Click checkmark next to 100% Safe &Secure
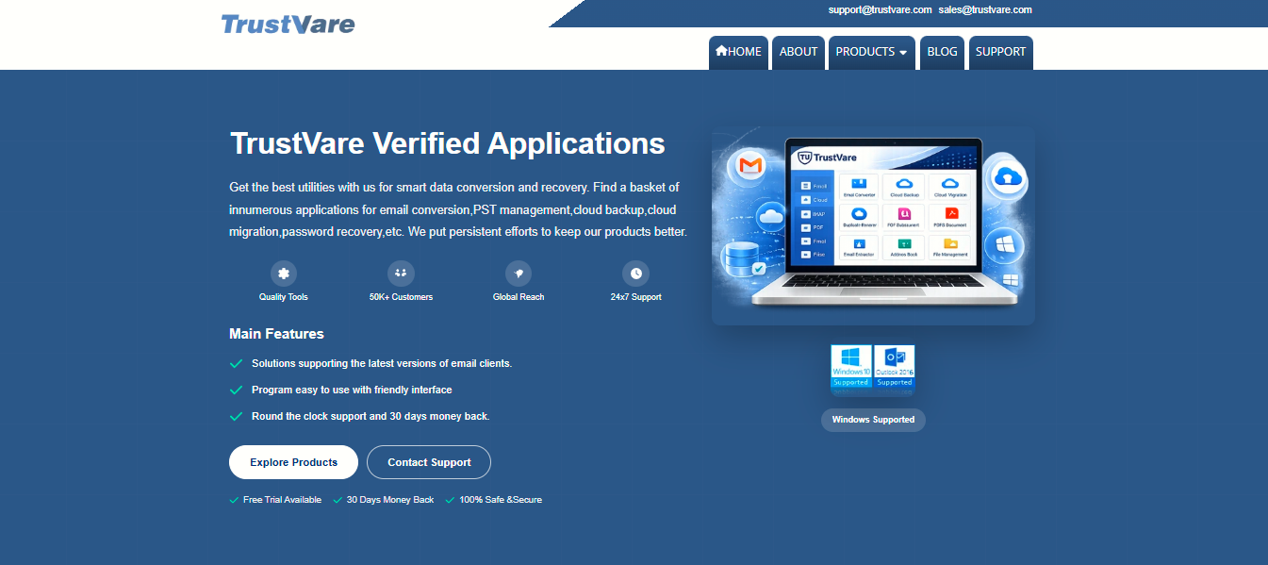This screenshot has width=1268, height=565. [450, 500]
